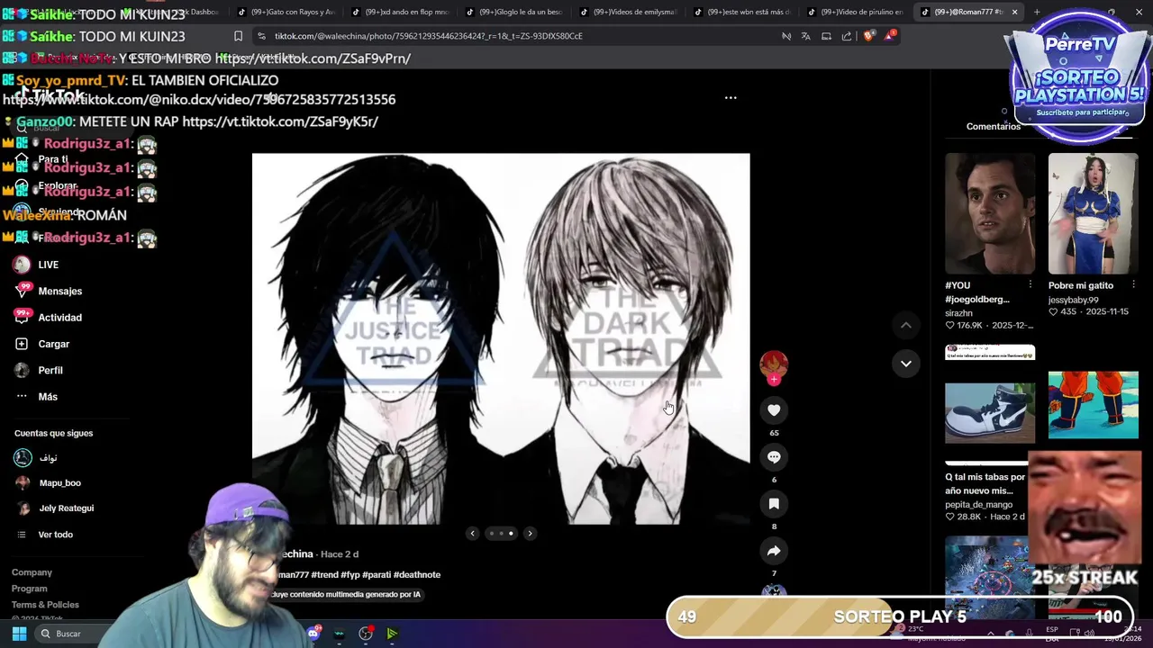
Task: Select middle dot of carousel indicator
Action: coord(501,534)
